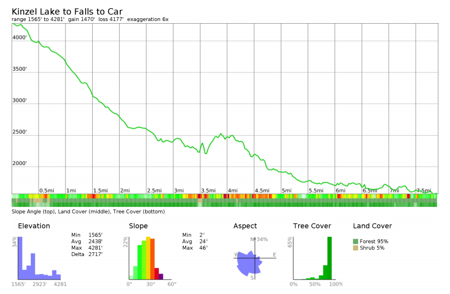Click the 2000' elevation axis label
The height and width of the screenshot is (294, 450).
20,164
